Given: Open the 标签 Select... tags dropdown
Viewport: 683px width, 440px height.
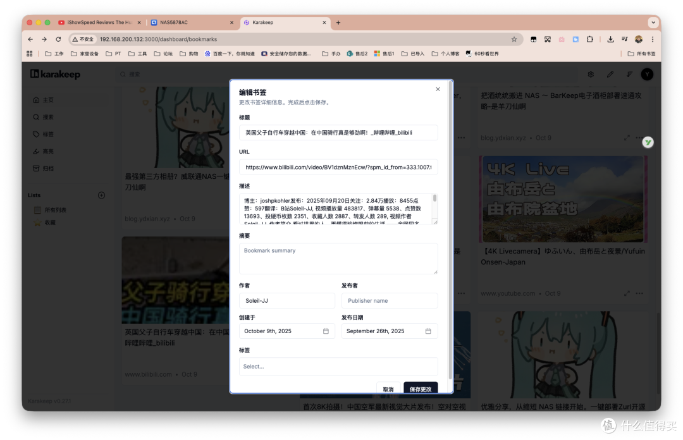Looking at the screenshot, I should coord(338,367).
